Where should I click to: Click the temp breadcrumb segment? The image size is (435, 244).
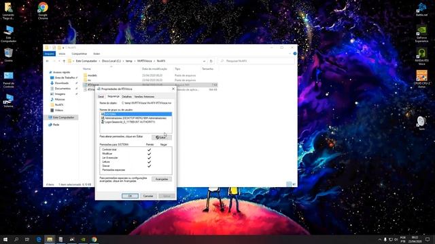pyautogui.click(x=129, y=61)
